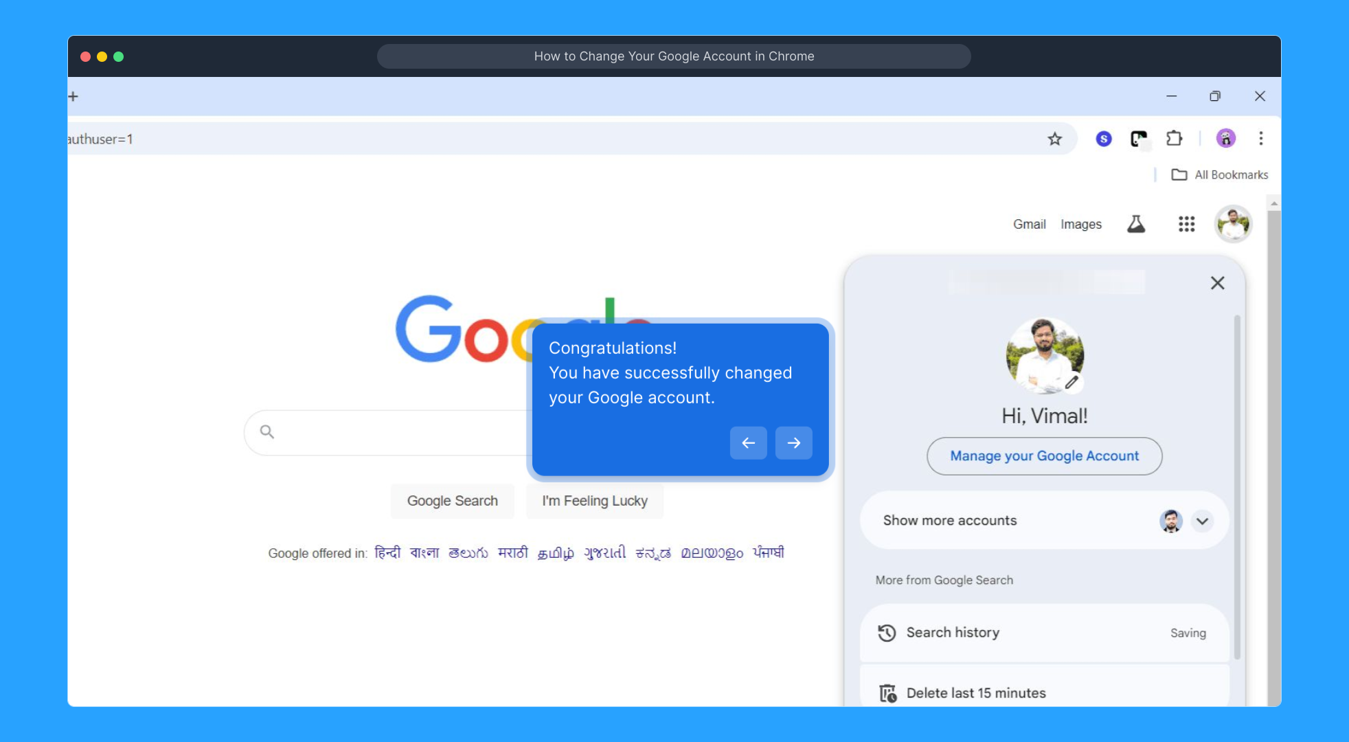Expand Show more accounts chevron
Screen dimensions: 1349x742
point(1202,521)
